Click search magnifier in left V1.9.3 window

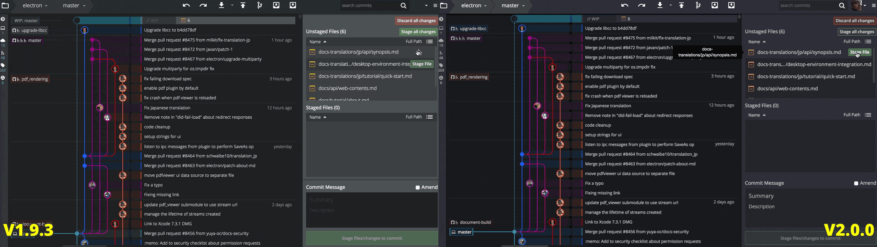pos(403,6)
